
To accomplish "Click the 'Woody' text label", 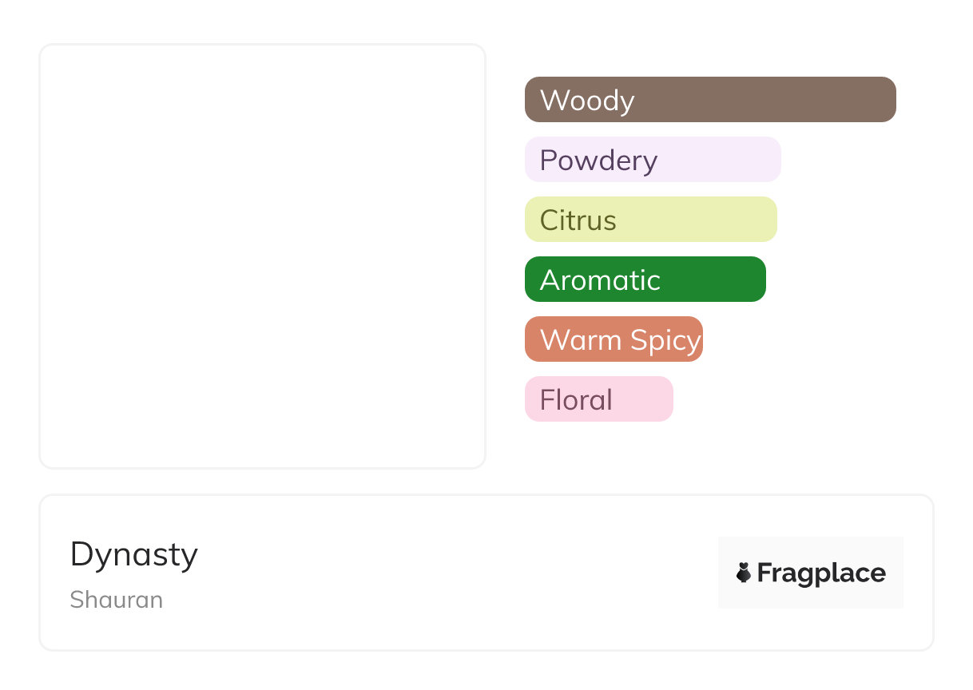I will [587, 101].
